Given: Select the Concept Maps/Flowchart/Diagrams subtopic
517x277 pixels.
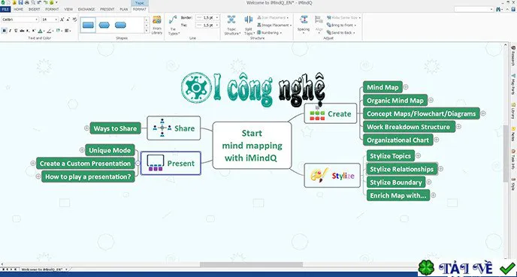Looking at the screenshot, I should pyautogui.click(x=422, y=113).
